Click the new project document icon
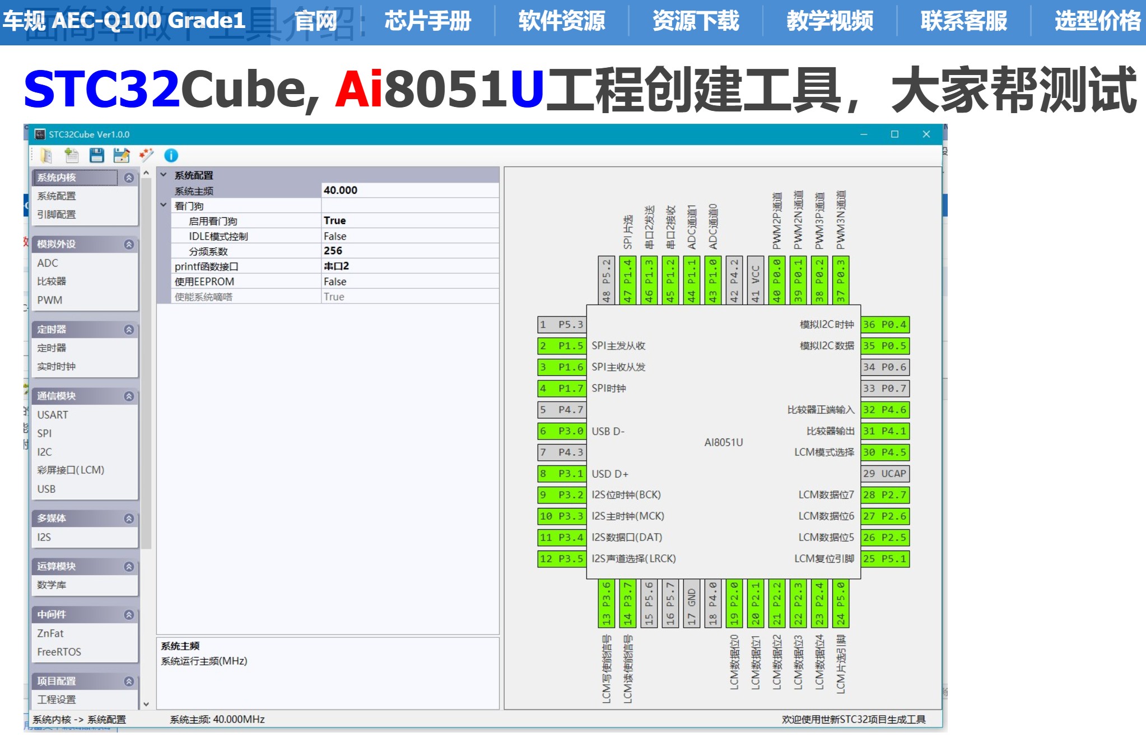 click(71, 155)
